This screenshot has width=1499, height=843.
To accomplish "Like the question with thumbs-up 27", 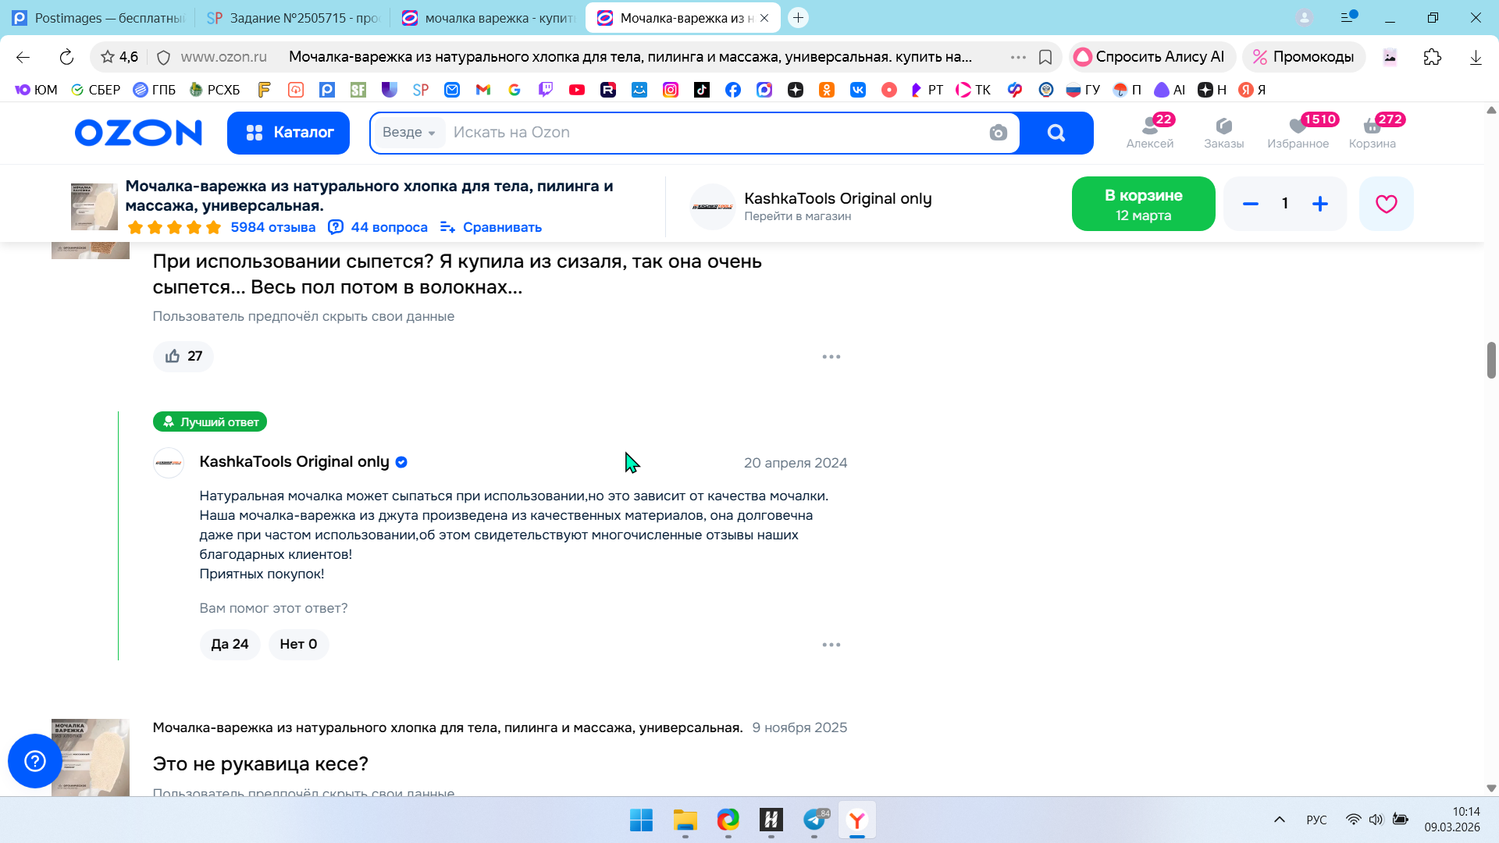I will point(183,356).
